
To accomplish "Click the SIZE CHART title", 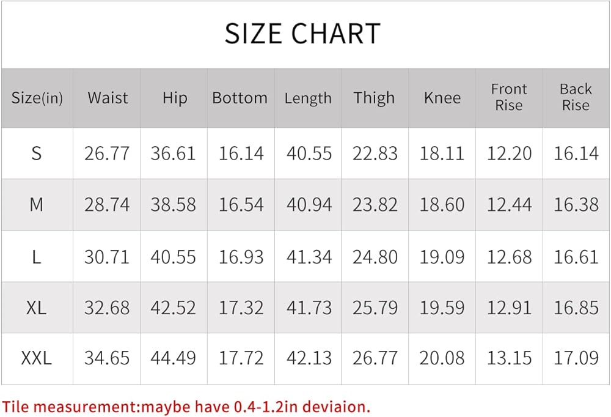I will (302, 34).
